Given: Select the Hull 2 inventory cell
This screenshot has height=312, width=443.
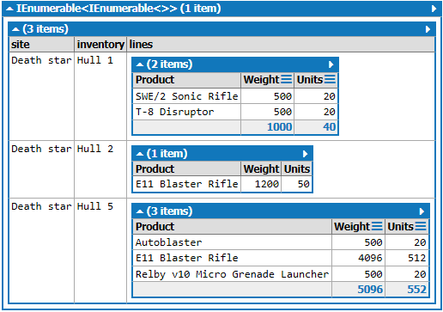Looking at the screenshot, I should 100,169.
